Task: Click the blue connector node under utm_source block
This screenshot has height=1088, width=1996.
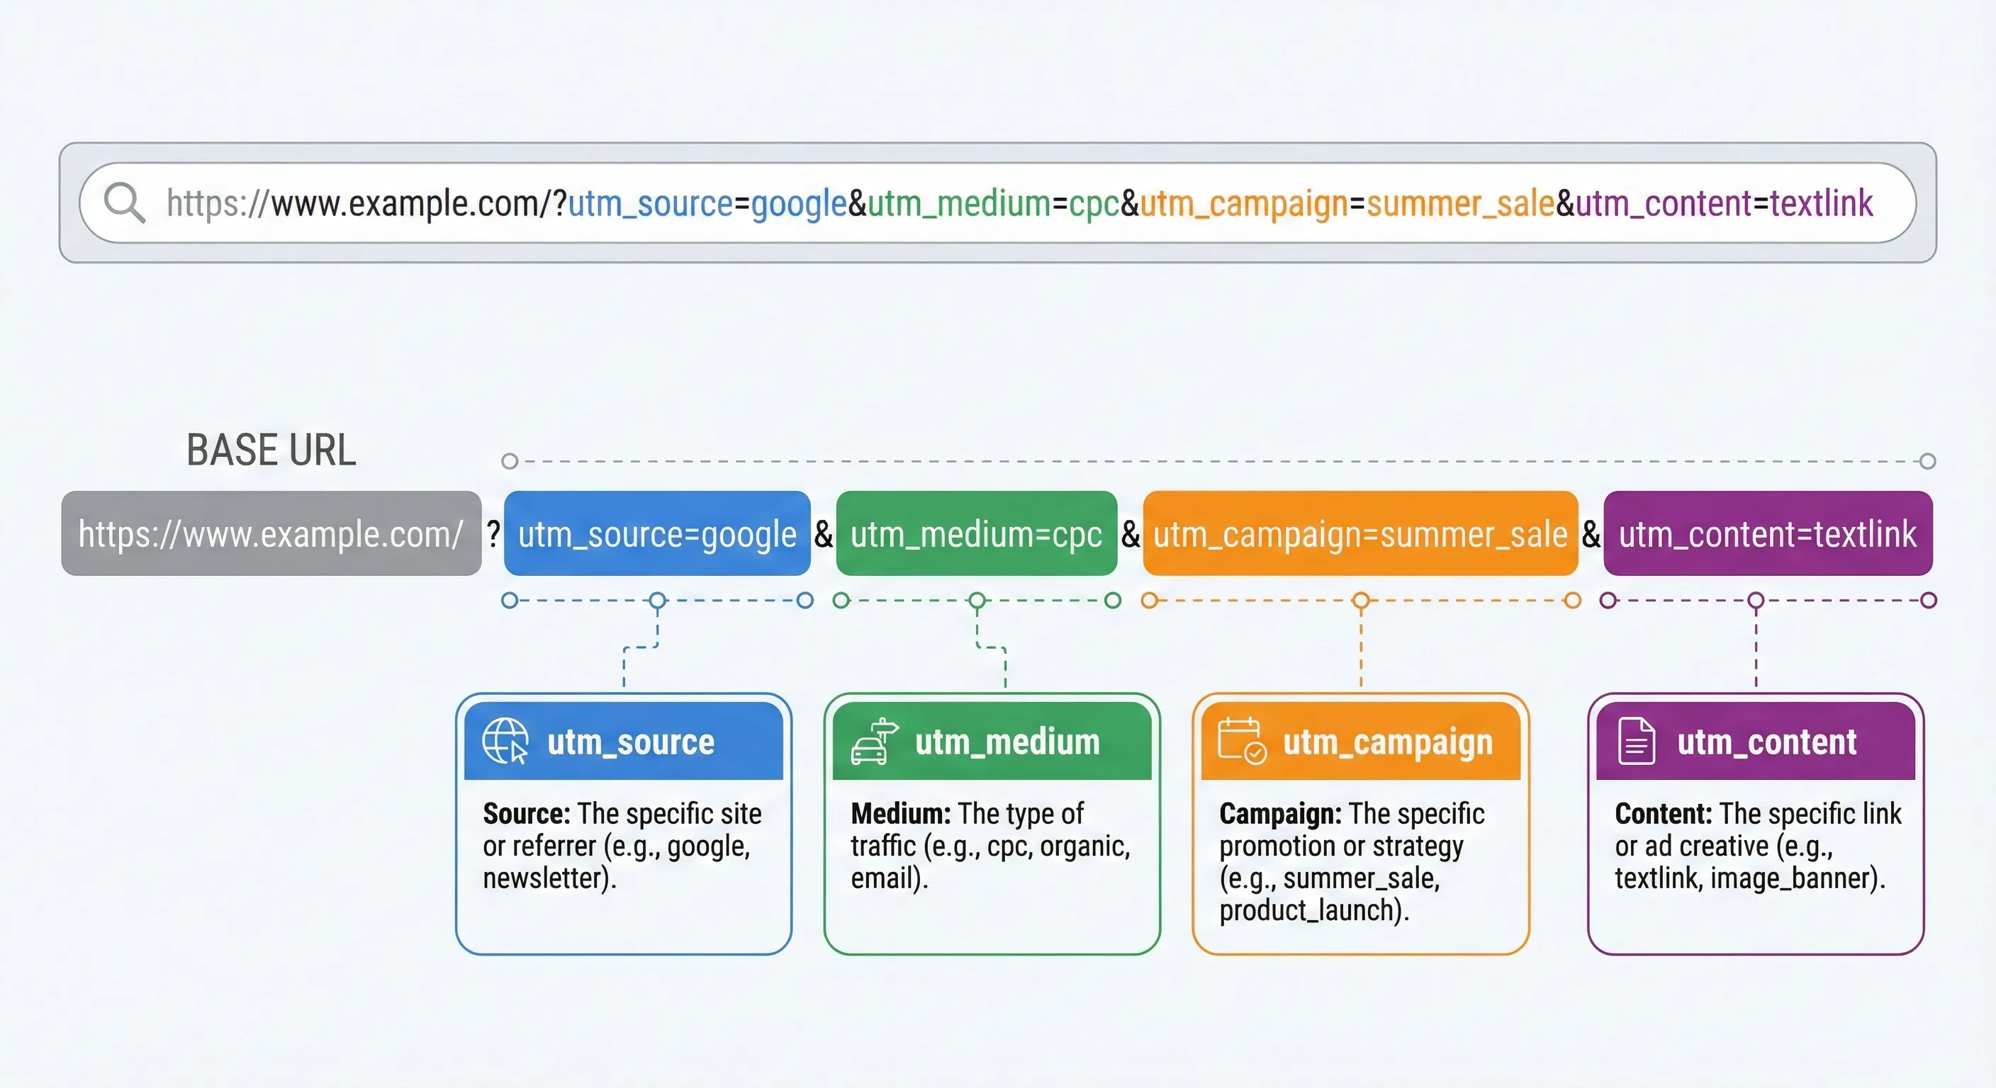Action: 657,600
